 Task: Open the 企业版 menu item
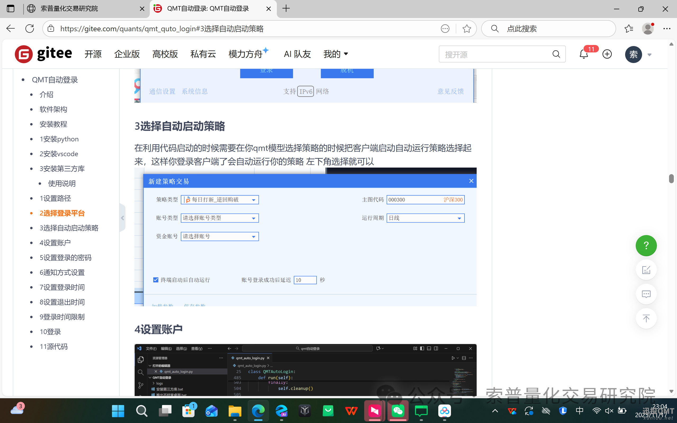pos(127,54)
